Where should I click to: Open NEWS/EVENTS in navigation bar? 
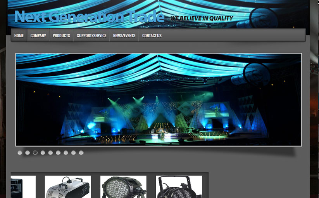(x=124, y=35)
